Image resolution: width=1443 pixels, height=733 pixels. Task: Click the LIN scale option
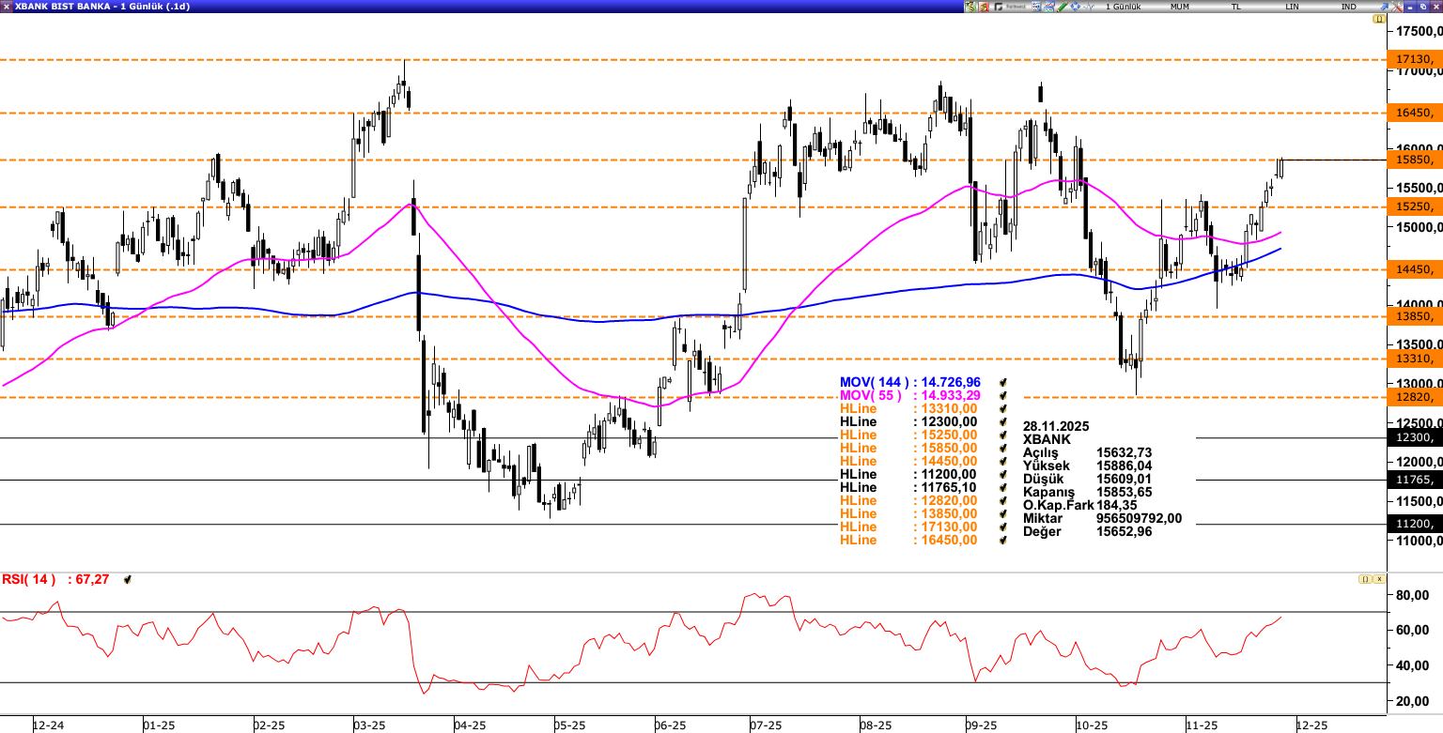[x=1293, y=7]
